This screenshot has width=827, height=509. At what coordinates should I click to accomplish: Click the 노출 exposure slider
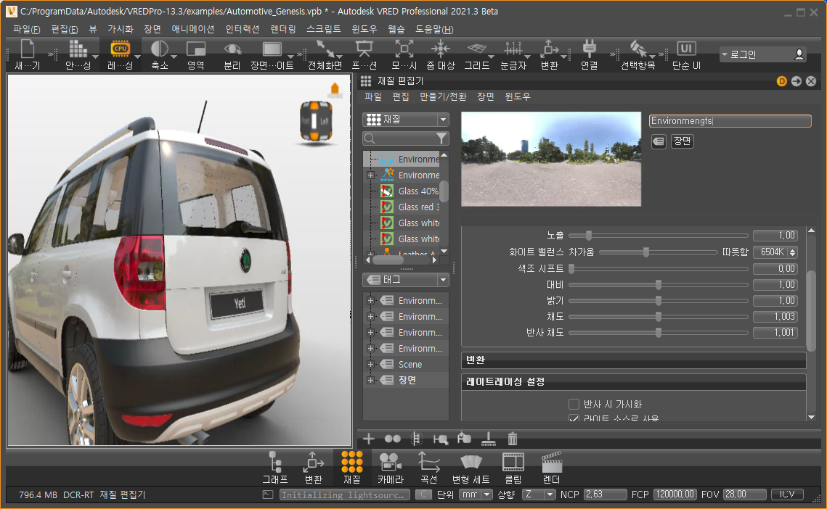pyautogui.click(x=589, y=236)
